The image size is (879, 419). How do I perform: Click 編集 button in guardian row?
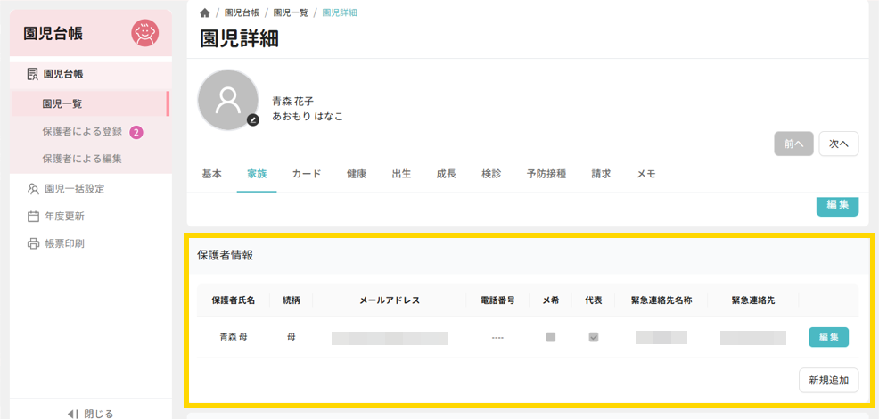click(828, 337)
